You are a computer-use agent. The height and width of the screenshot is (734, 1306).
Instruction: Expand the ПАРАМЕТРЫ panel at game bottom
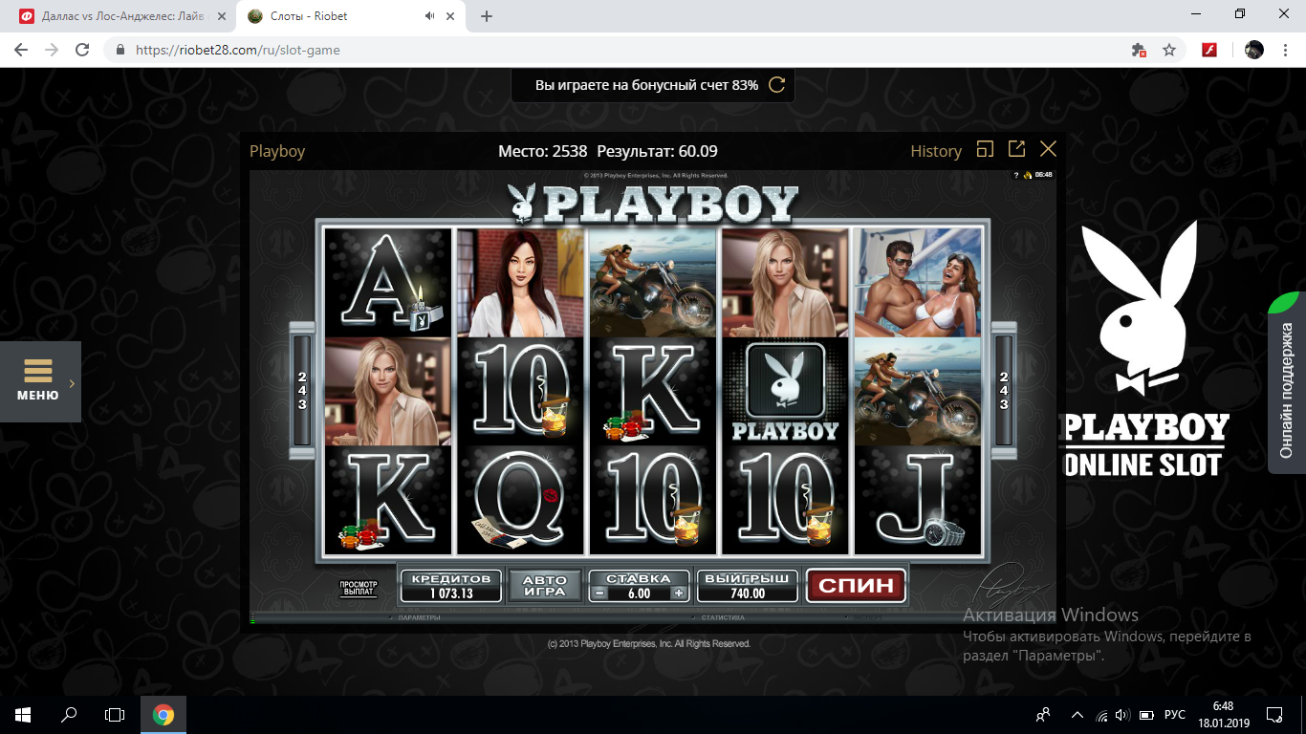(419, 617)
